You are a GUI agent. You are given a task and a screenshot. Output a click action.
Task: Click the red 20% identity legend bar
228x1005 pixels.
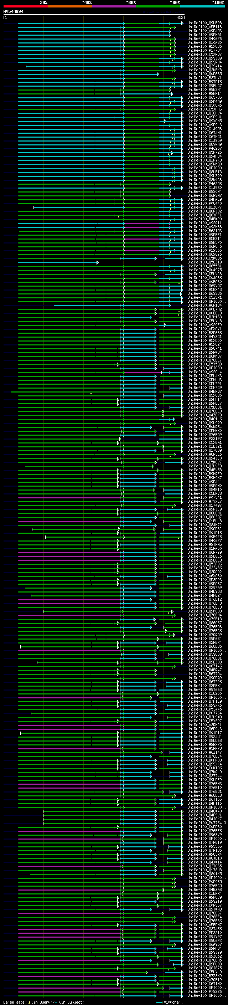(x=25, y=6)
